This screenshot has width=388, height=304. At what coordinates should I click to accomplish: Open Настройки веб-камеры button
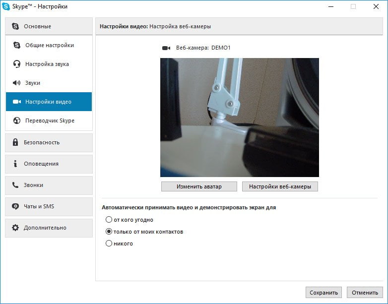(x=280, y=186)
